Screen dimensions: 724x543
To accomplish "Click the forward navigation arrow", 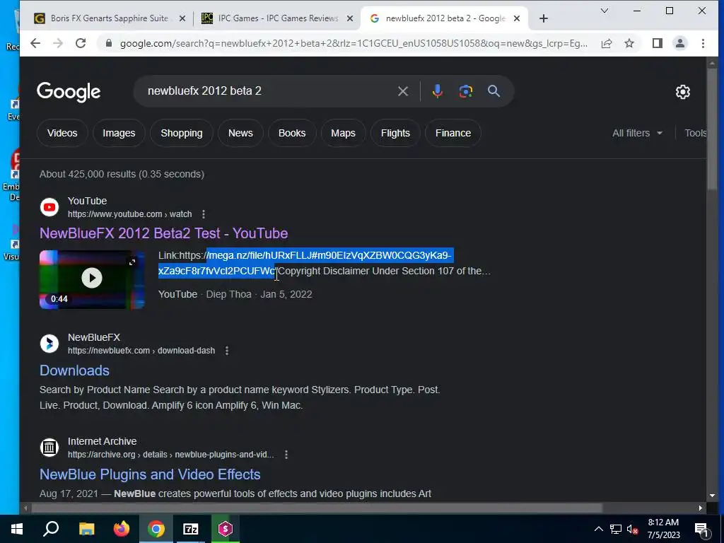I will (x=58, y=43).
